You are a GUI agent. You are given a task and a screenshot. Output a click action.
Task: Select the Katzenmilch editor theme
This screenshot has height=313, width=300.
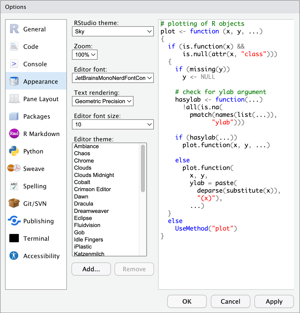coord(106,253)
